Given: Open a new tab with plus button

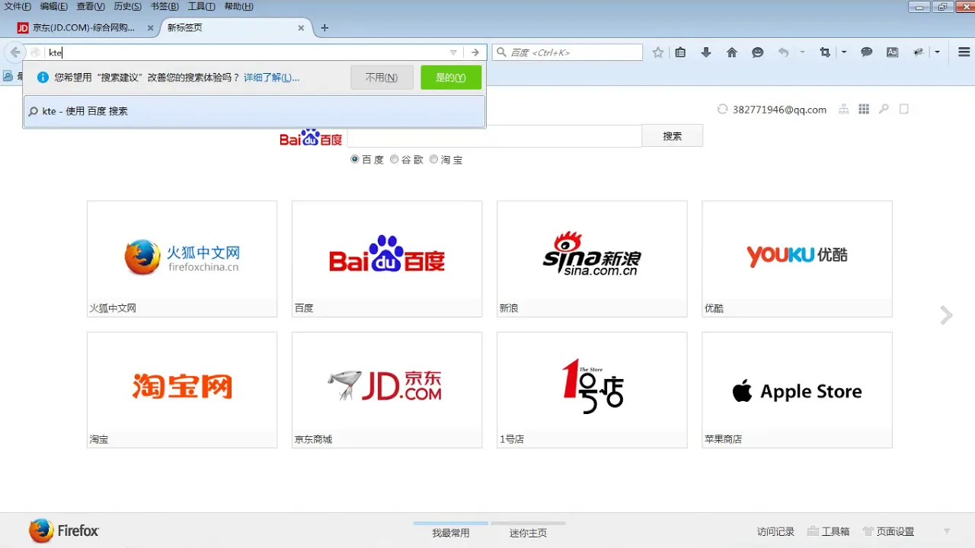Looking at the screenshot, I should click(324, 27).
